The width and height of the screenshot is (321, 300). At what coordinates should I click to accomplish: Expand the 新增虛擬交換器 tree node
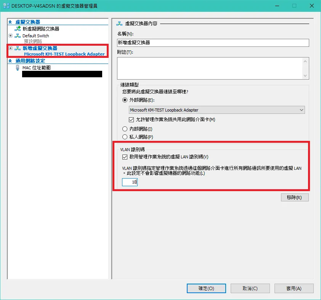(x=10, y=48)
